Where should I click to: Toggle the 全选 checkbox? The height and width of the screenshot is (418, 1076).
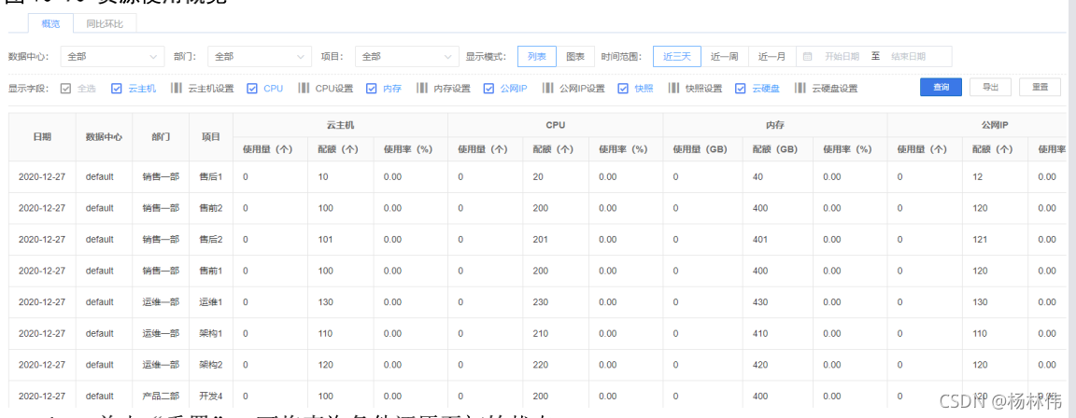pyautogui.click(x=66, y=89)
